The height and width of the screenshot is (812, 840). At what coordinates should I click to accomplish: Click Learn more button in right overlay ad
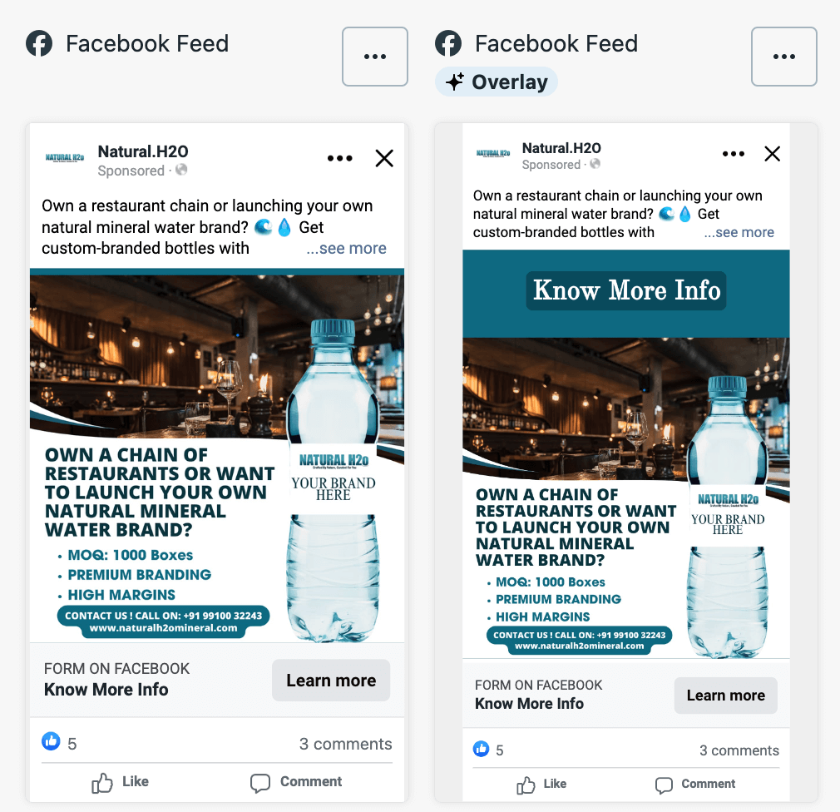coord(725,696)
